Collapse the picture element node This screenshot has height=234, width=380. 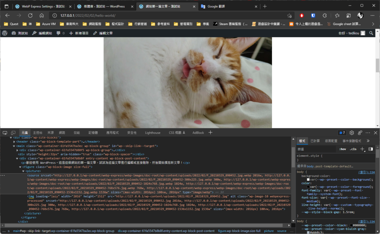point(24,171)
